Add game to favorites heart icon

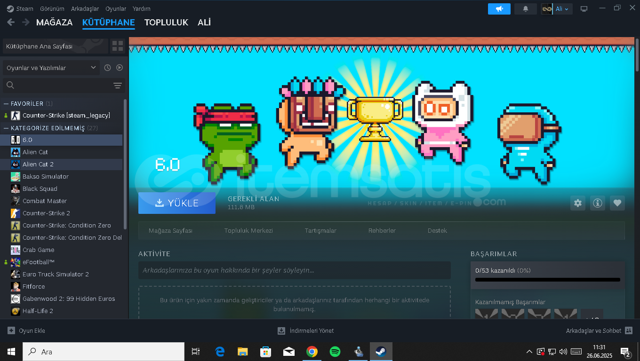pos(617,203)
